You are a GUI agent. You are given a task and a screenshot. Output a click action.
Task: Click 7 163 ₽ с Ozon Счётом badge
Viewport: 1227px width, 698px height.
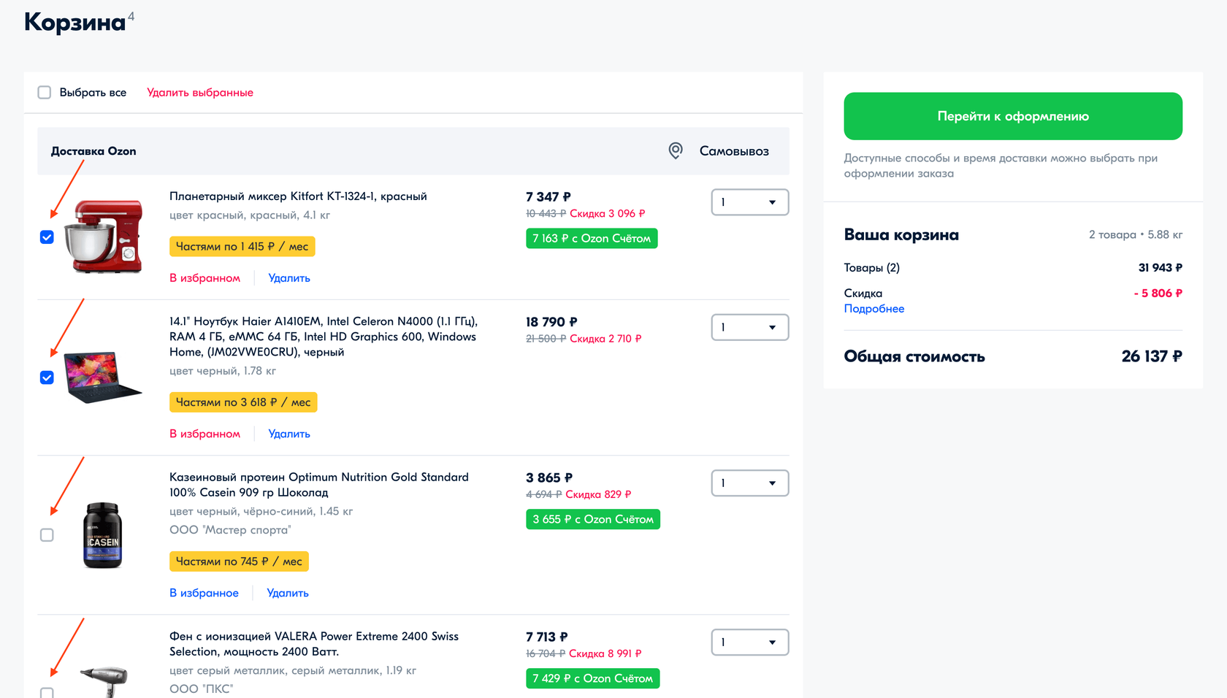592,239
